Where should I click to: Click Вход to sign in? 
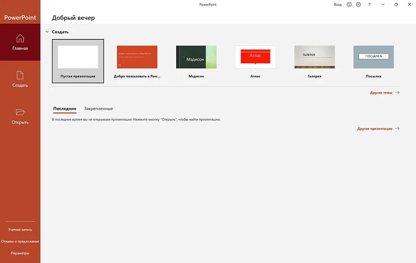point(337,4)
